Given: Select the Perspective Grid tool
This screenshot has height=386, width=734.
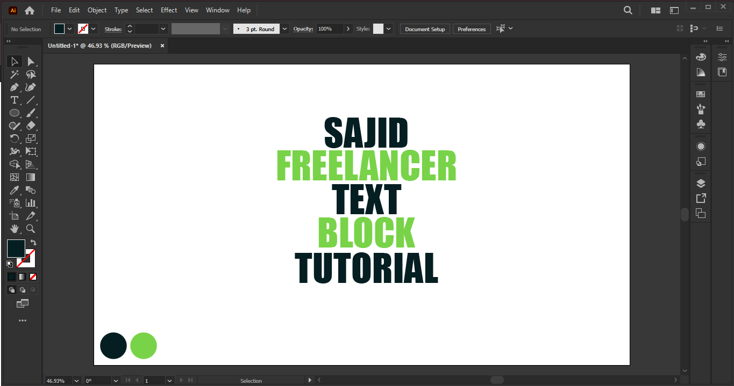Looking at the screenshot, I should tap(31, 164).
